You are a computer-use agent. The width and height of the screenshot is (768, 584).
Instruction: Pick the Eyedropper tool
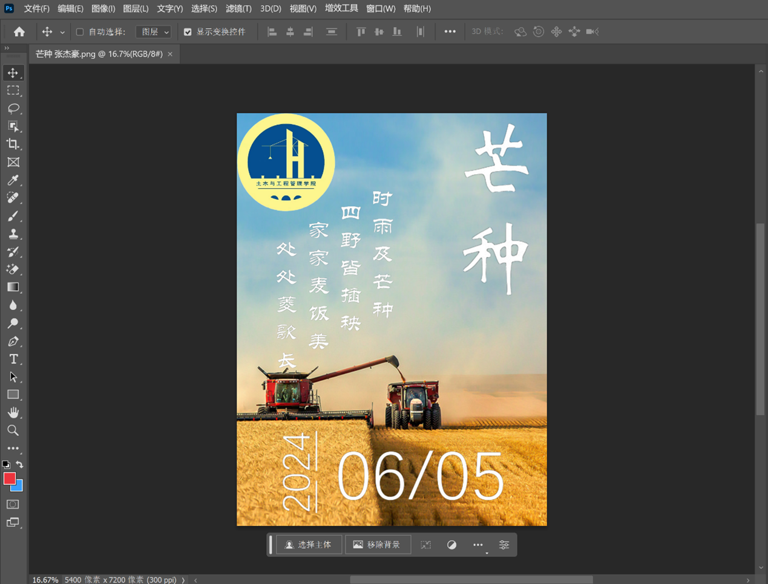pyautogui.click(x=13, y=180)
